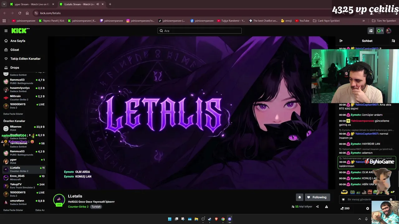Open the YouTube bookmark
399x224 pixels.
302,21
